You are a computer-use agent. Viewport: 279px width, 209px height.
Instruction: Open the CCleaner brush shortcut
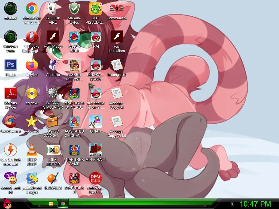[x=11, y=122]
